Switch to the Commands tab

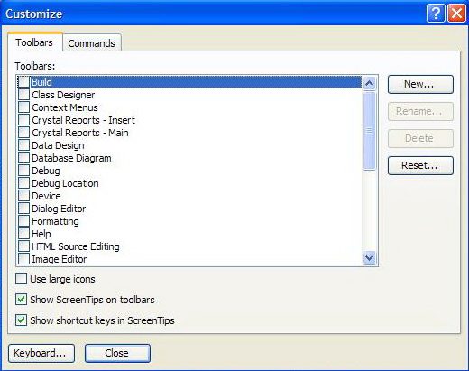91,43
